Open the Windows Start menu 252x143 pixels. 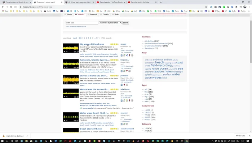[x=2, y=141]
